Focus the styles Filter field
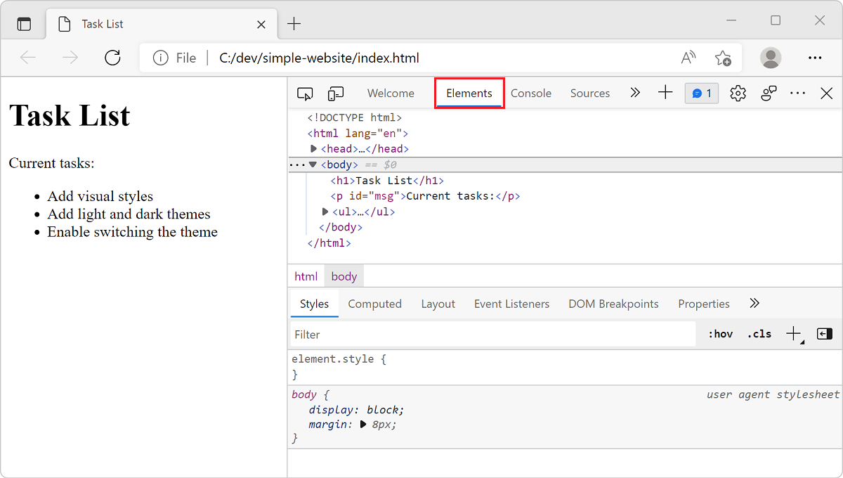The height and width of the screenshot is (478, 843). click(493, 335)
